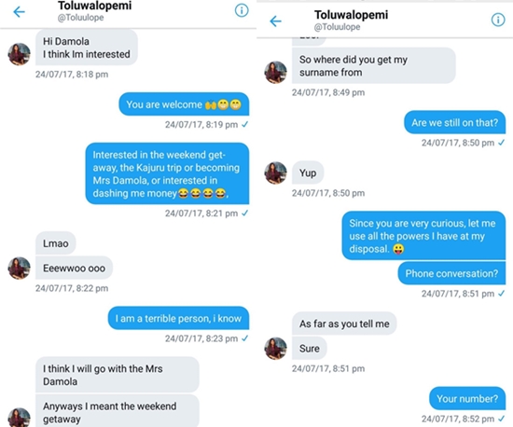Open conversation info icon in left chat
The height and width of the screenshot is (427, 513).
pos(242,10)
